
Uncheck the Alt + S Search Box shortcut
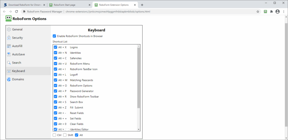point(55,102)
